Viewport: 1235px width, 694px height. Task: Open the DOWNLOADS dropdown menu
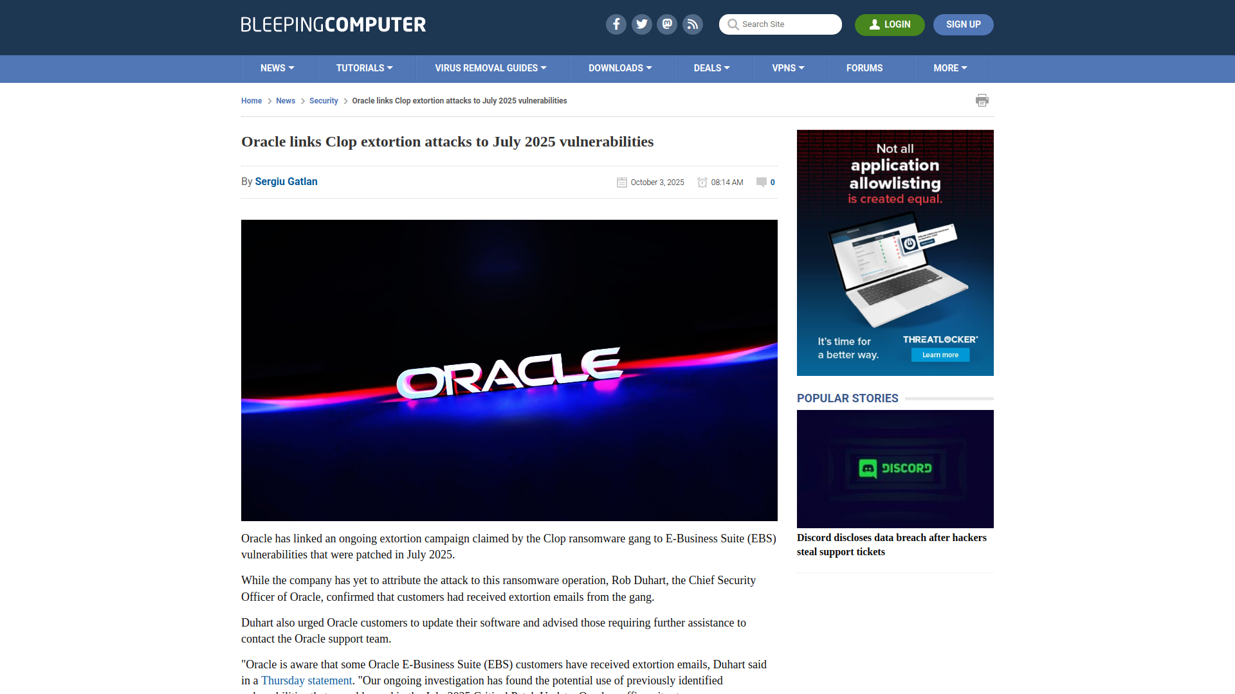(x=620, y=68)
